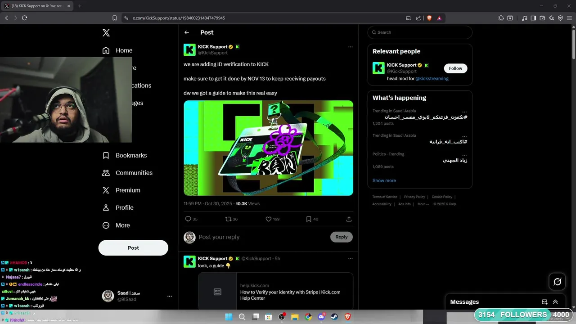Click the new message icon in Messages bar
Screen dimensions: 576x324
click(544, 302)
